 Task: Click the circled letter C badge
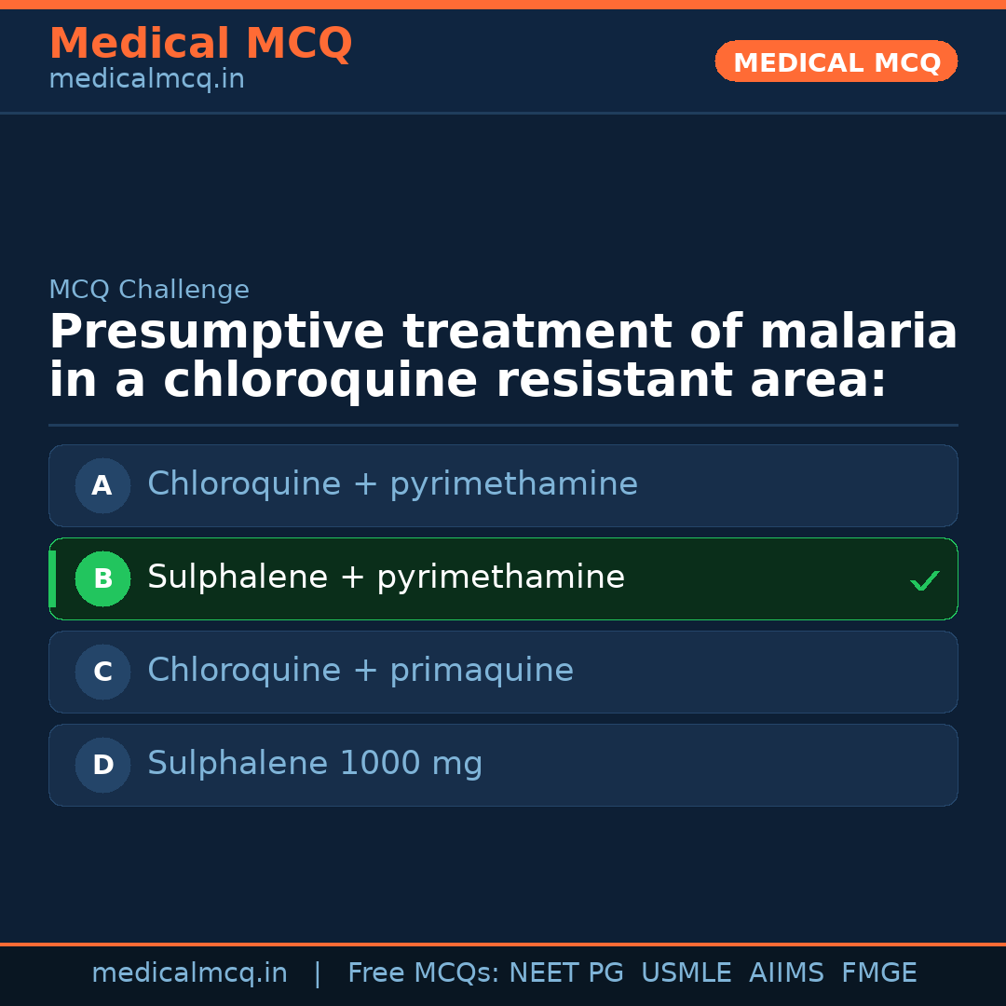coord(102,672)
